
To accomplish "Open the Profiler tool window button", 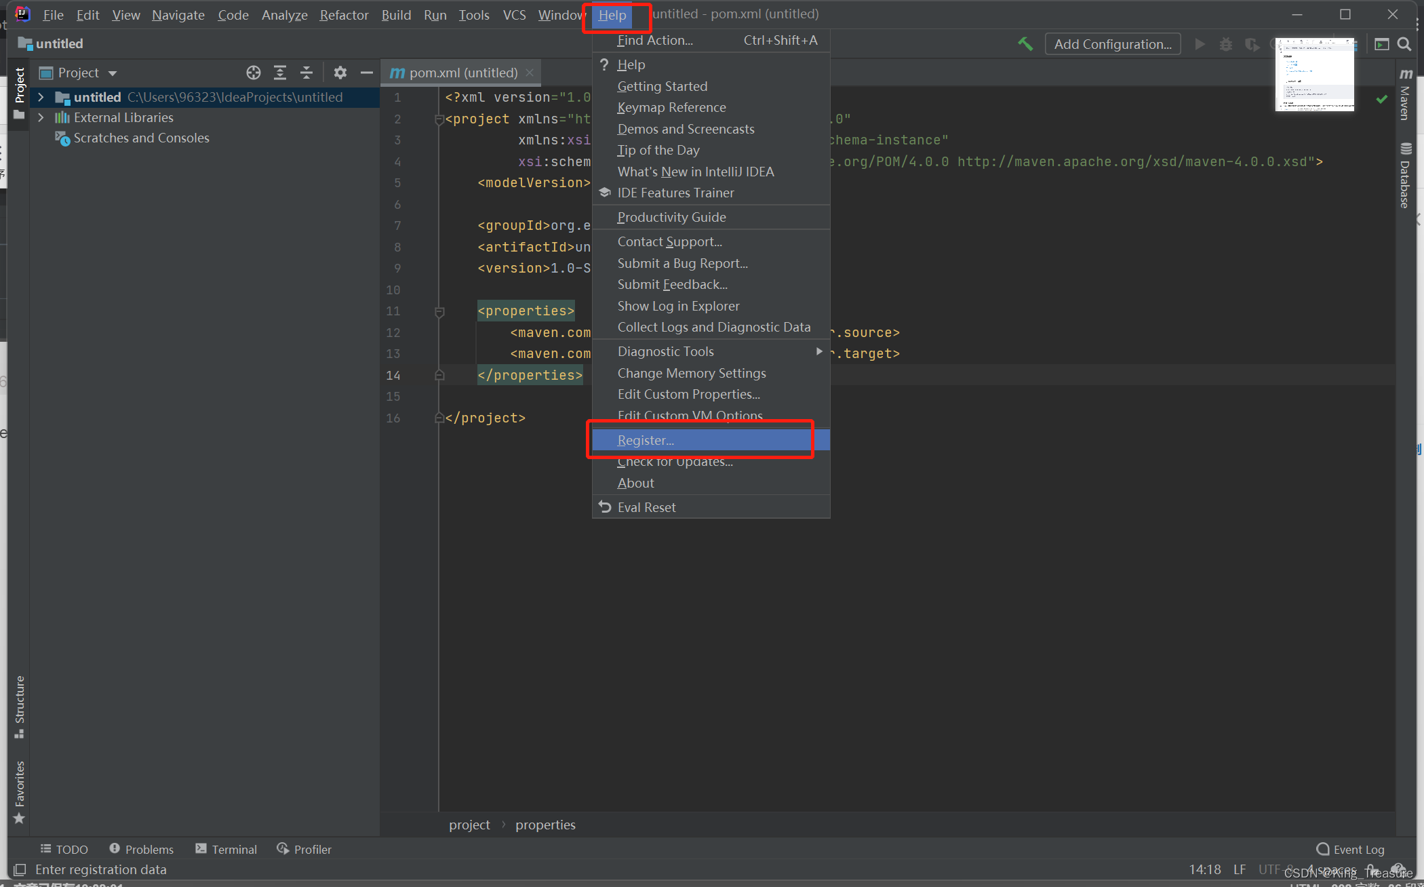I will tap(304, 849).
